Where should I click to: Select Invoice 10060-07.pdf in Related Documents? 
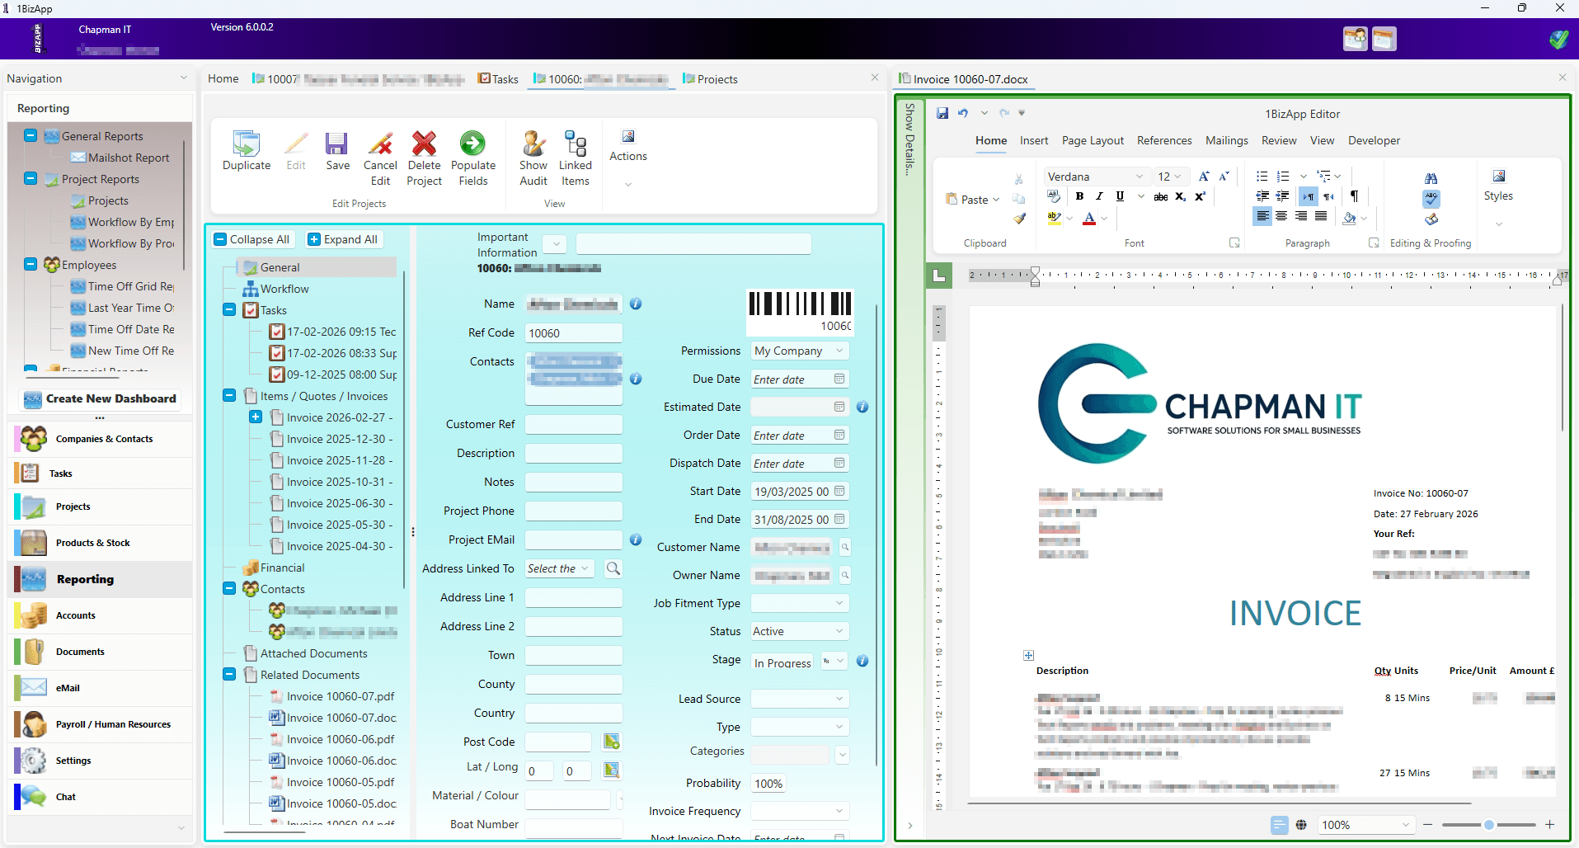[341, 696]
